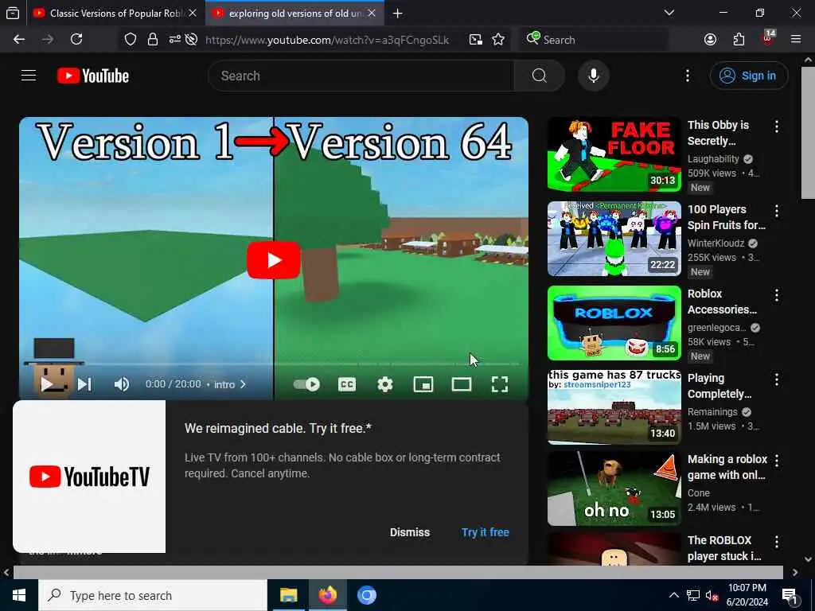The height and width of the screenshot is (611, 815).
Task: Show hidden system tray icons
Action: click(673, 595)
